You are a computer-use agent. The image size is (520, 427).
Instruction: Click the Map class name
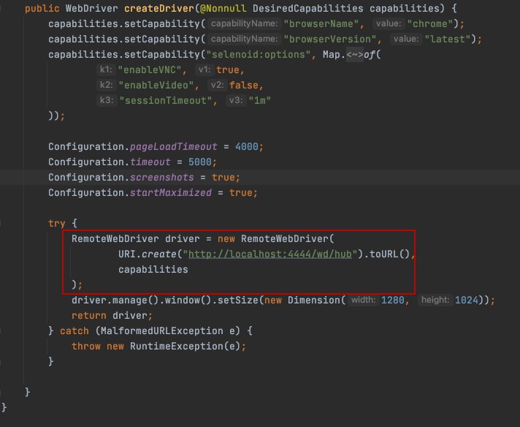332,54
